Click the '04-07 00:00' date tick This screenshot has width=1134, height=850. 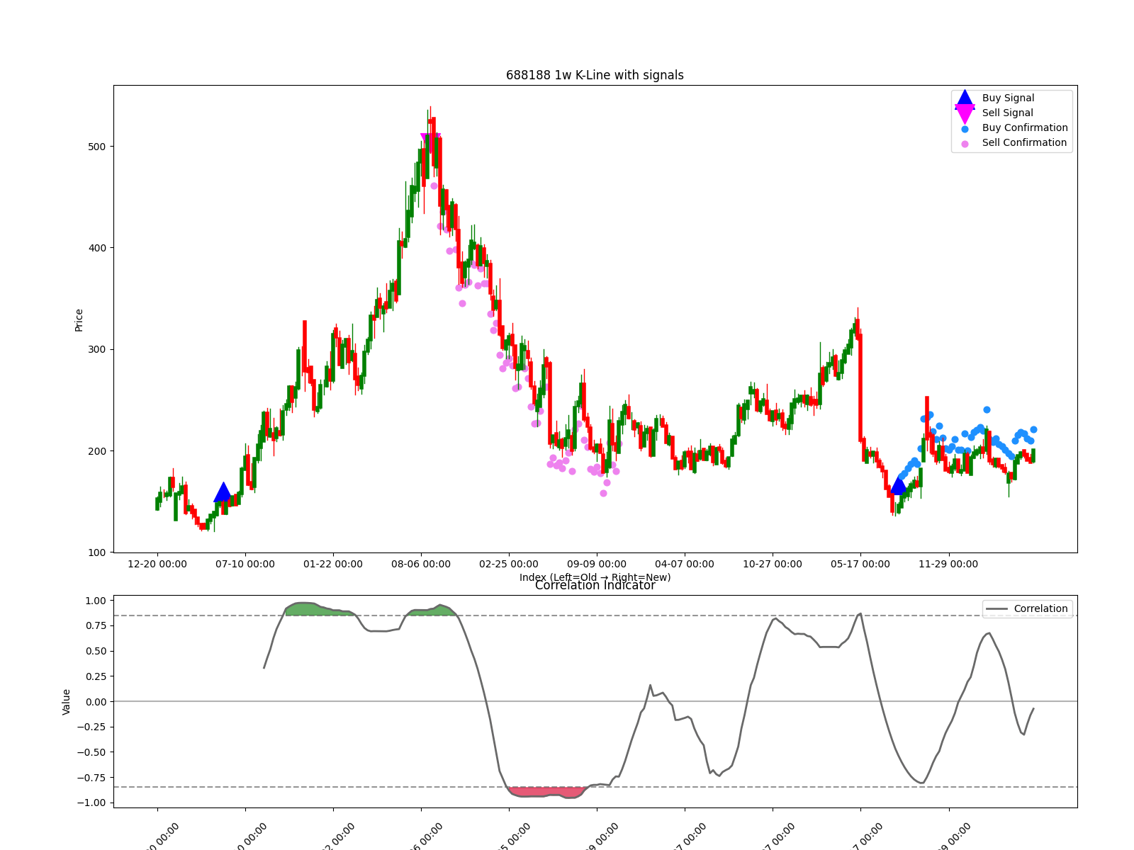(685, 564)
